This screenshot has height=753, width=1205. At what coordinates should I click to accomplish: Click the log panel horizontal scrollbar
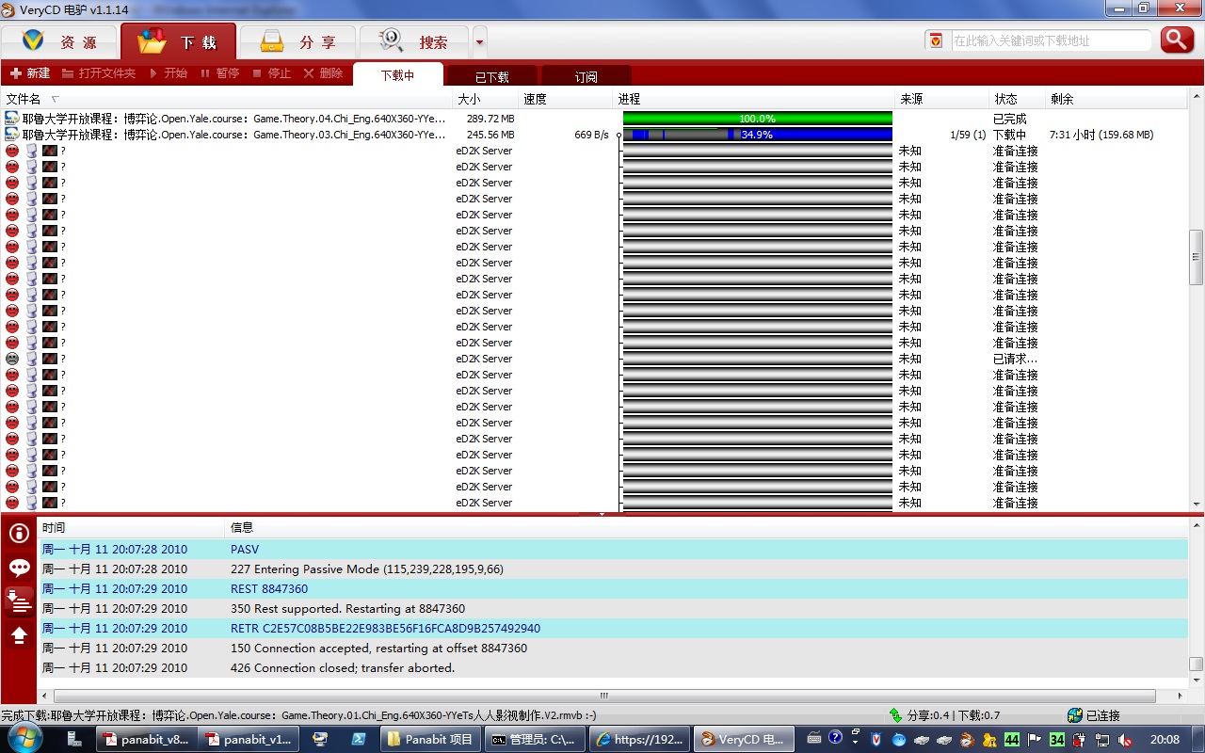603,697
